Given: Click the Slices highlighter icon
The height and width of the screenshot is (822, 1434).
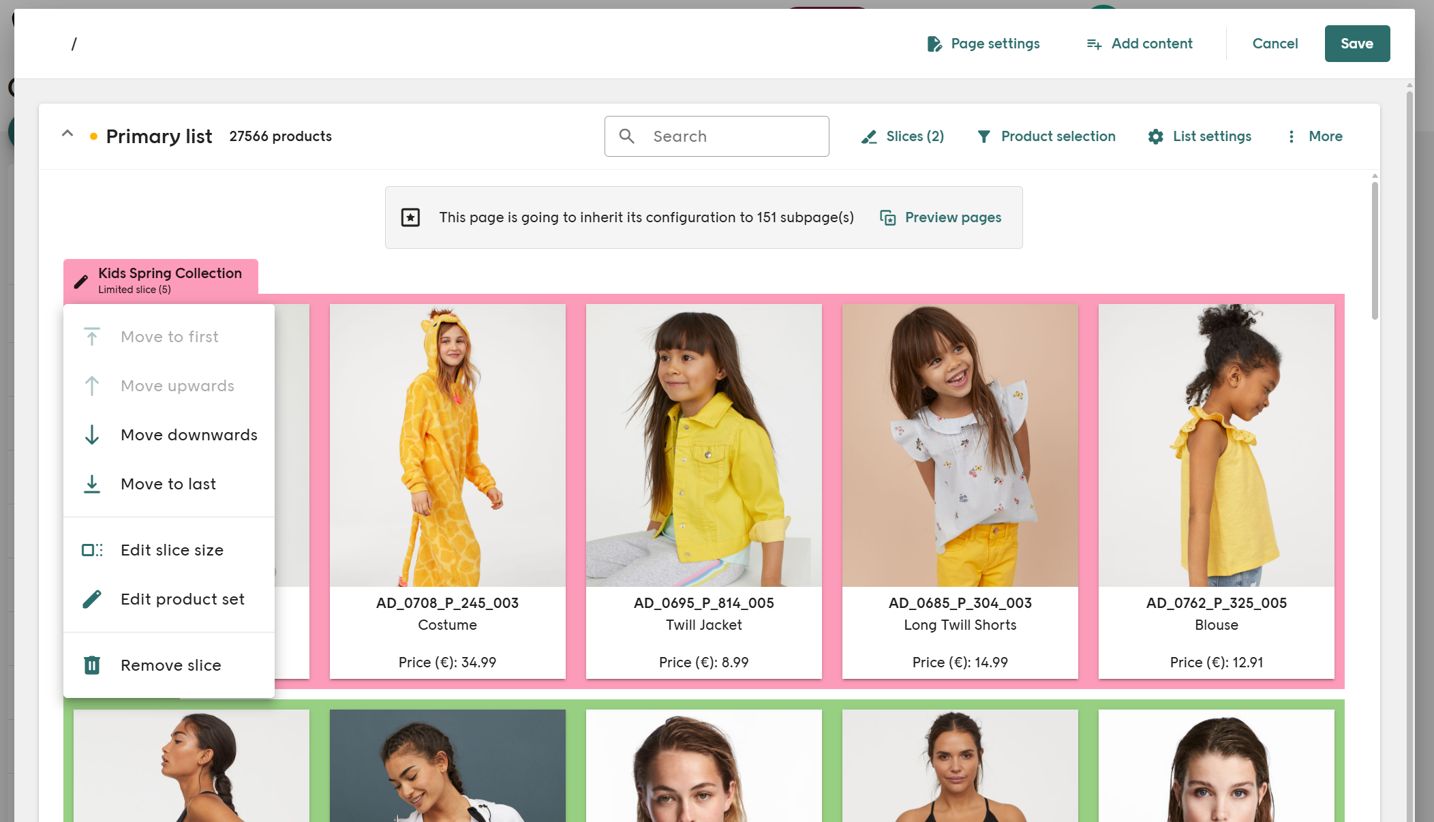Looking at the screenshot, I should tap(869, 137).
